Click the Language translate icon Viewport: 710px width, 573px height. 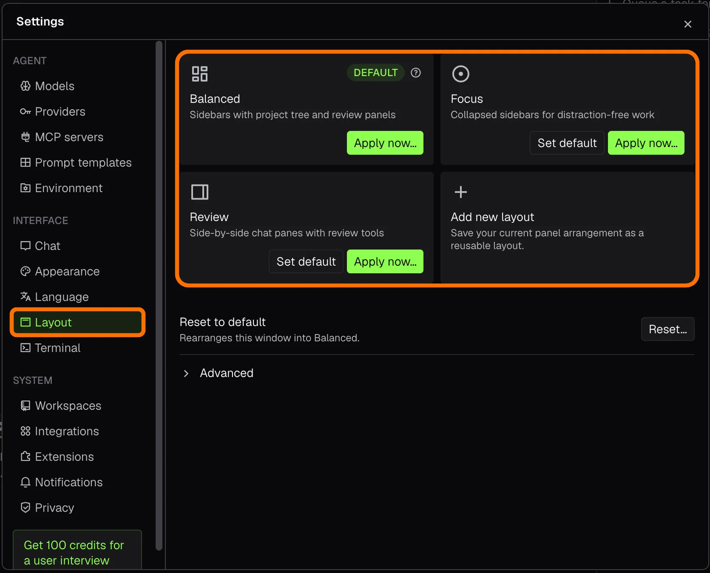point(26,297)
